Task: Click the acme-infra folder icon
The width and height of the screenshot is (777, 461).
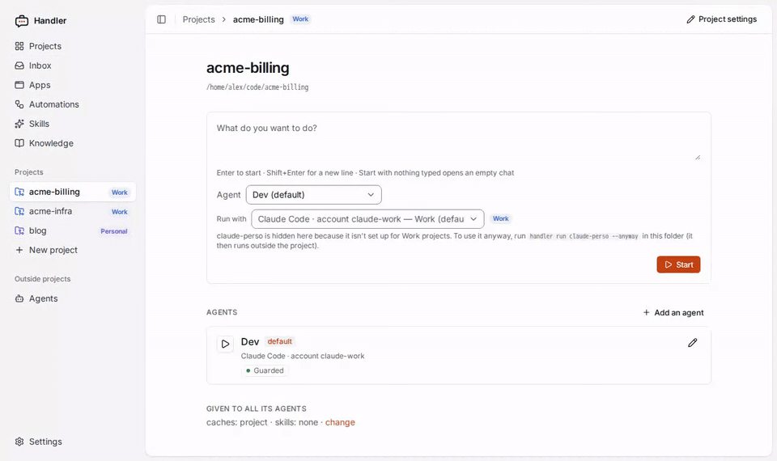Action: pos(19,211)
